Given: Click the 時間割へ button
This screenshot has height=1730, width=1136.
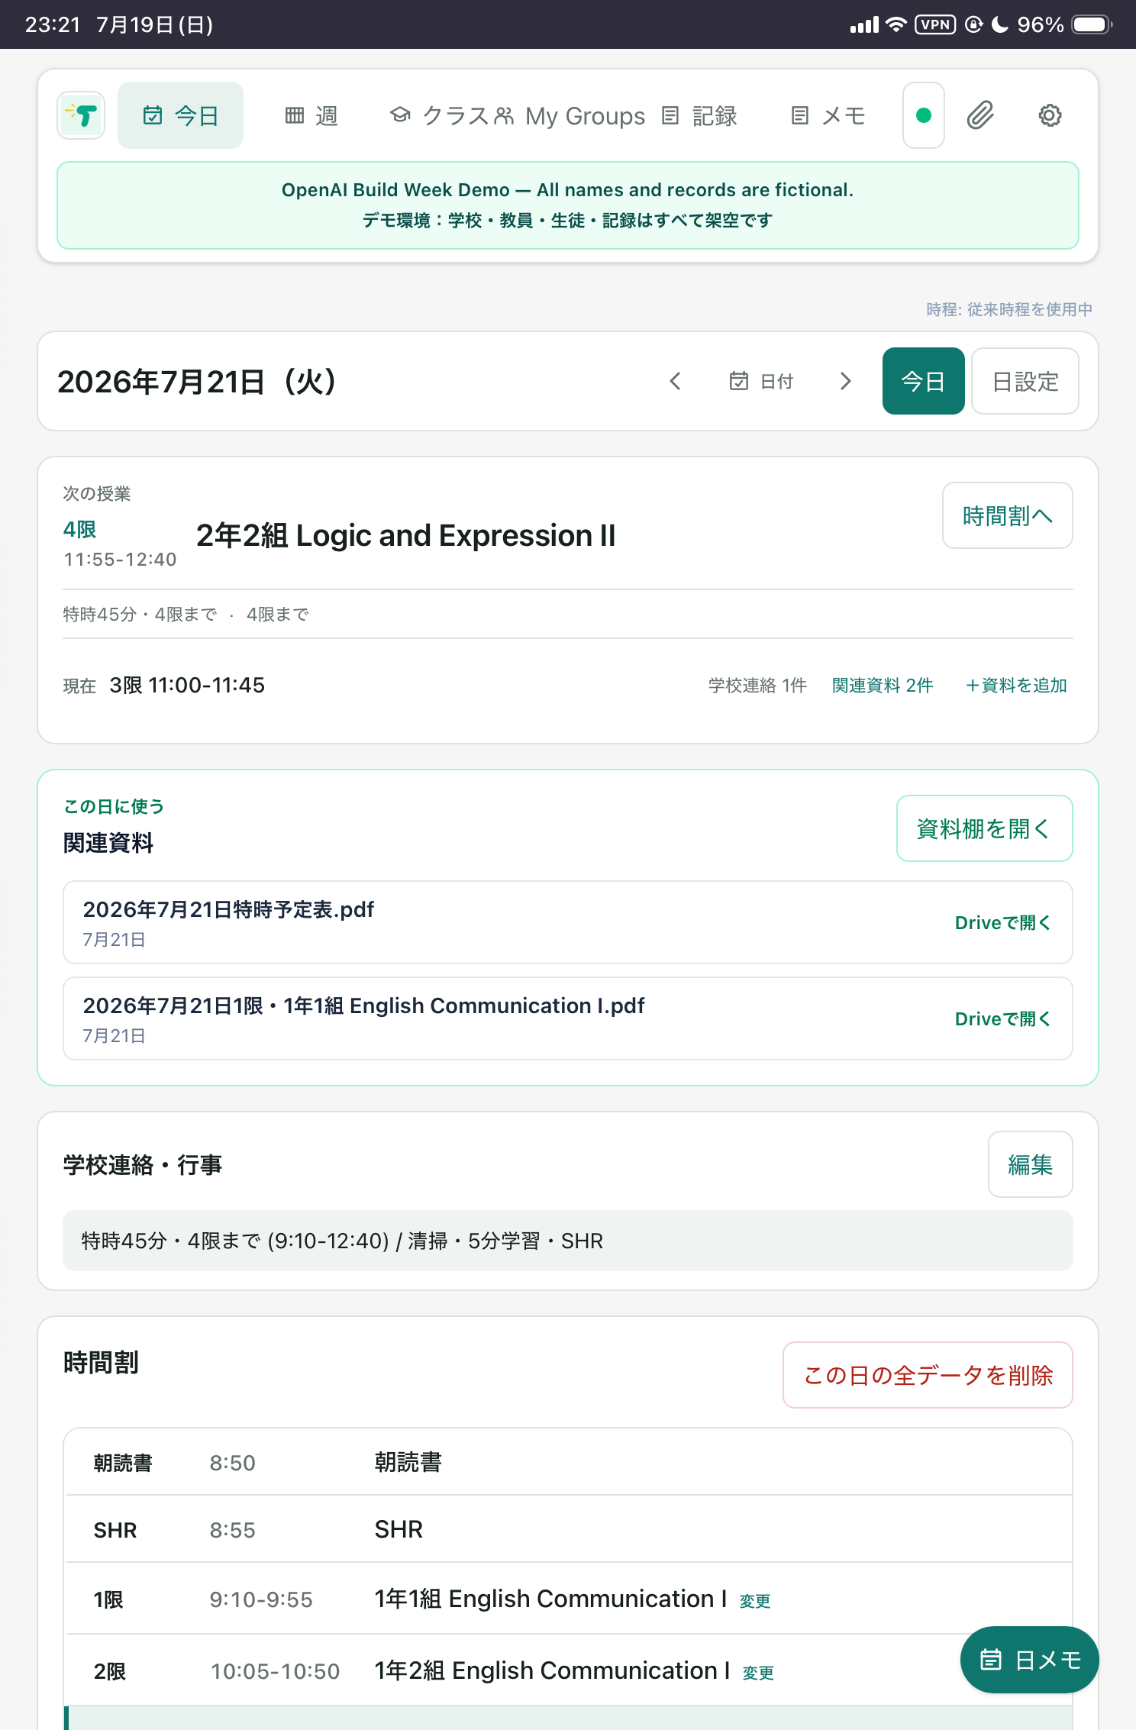Looking at the screenshot, I should point(1007,515).
